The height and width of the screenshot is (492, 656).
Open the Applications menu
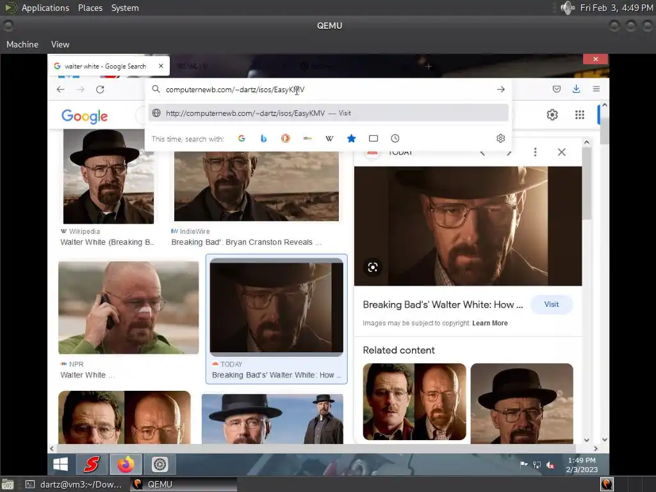(45, 8)
